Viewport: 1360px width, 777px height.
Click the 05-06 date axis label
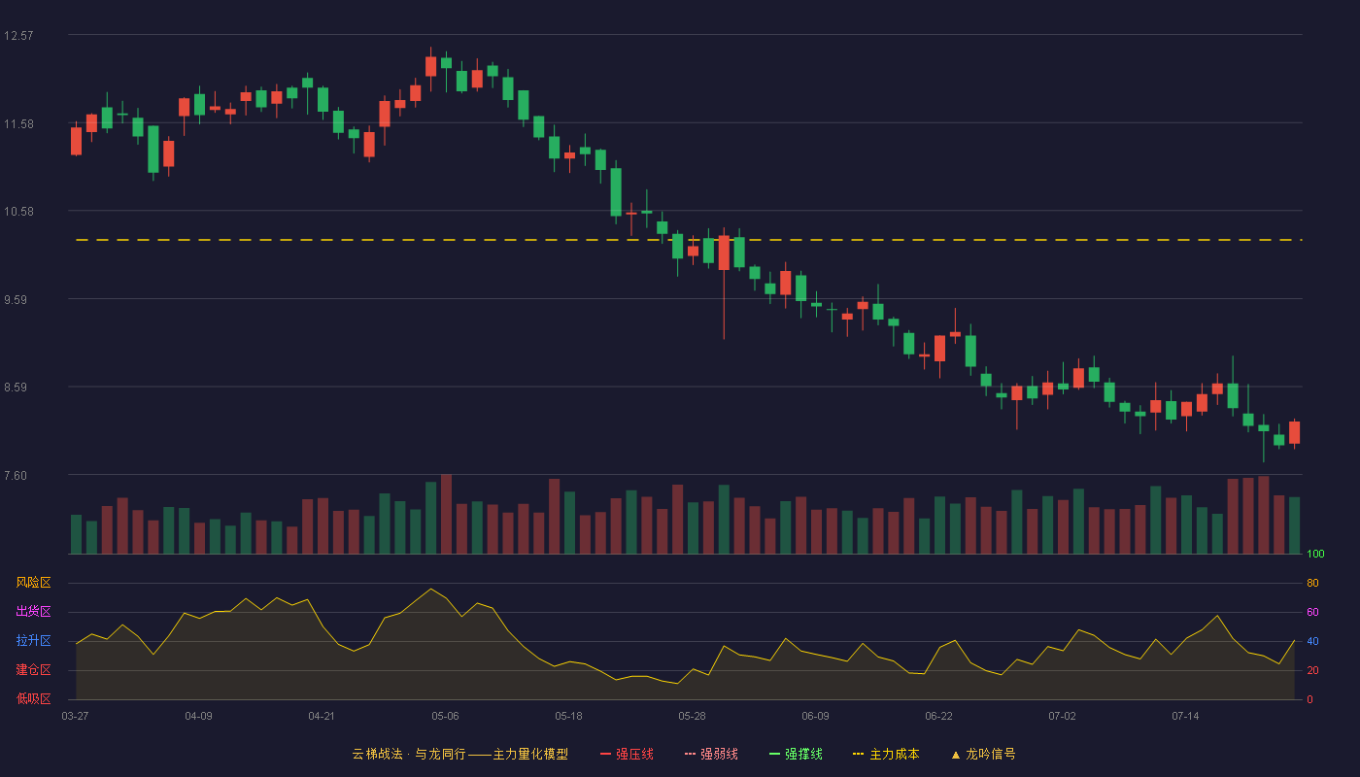[x=445, y=716]
